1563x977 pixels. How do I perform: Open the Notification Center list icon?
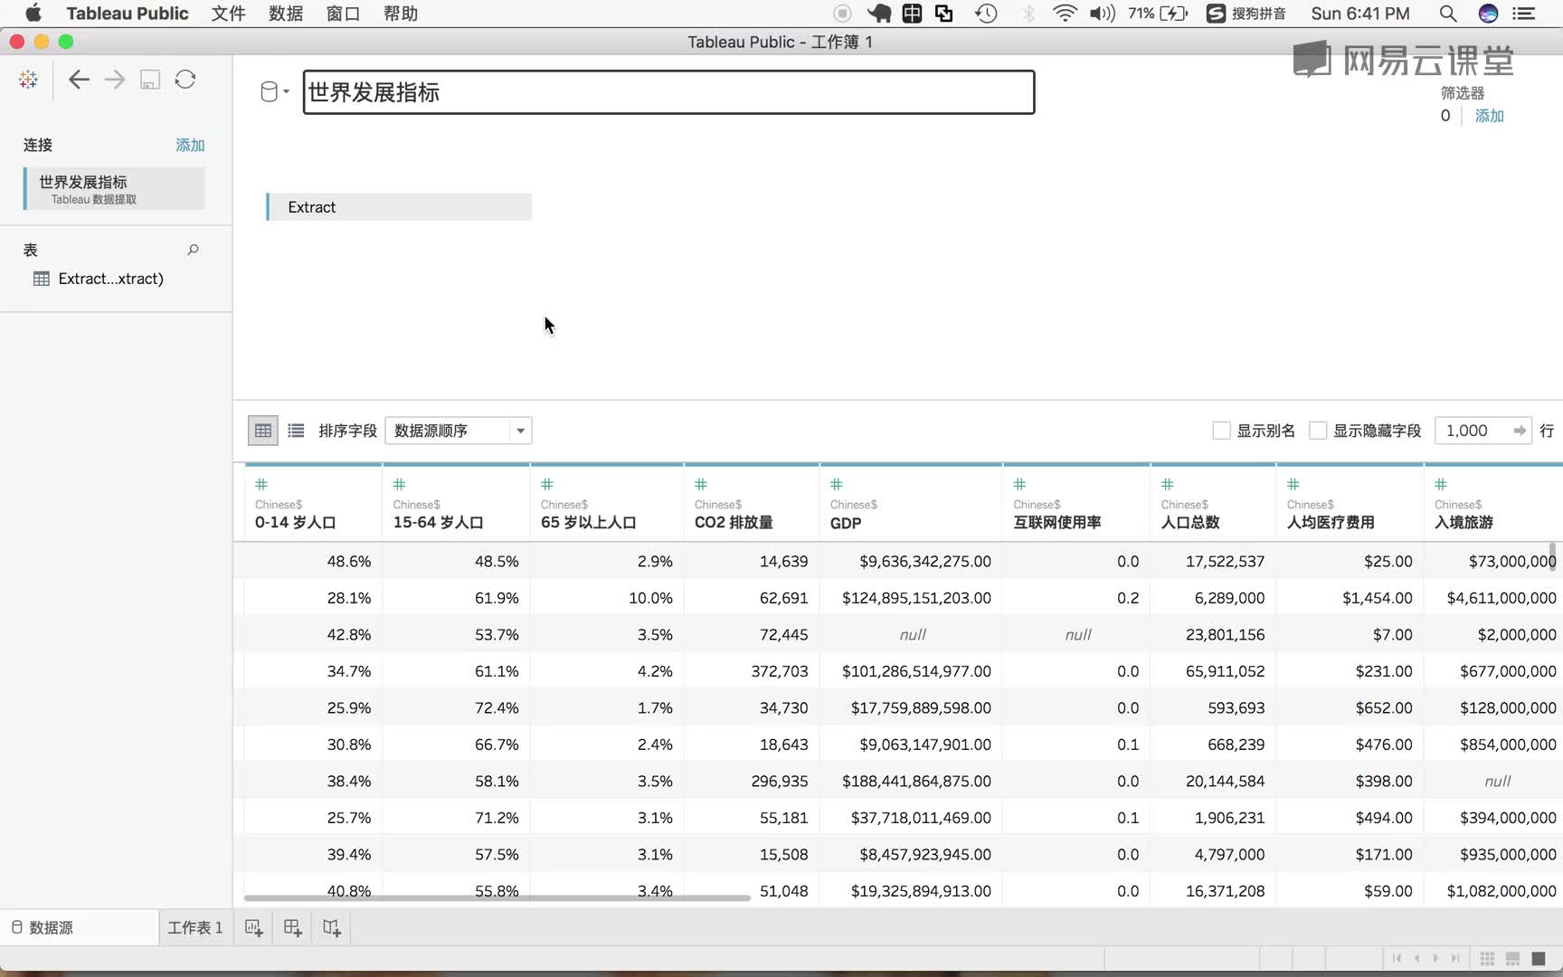pos(1524,14)
